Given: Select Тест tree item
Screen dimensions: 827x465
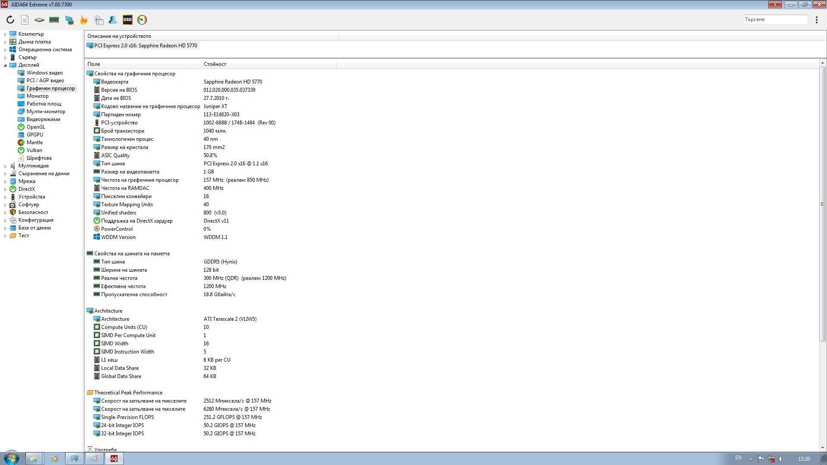Looking at the screenshot, I should coord(23,236).
